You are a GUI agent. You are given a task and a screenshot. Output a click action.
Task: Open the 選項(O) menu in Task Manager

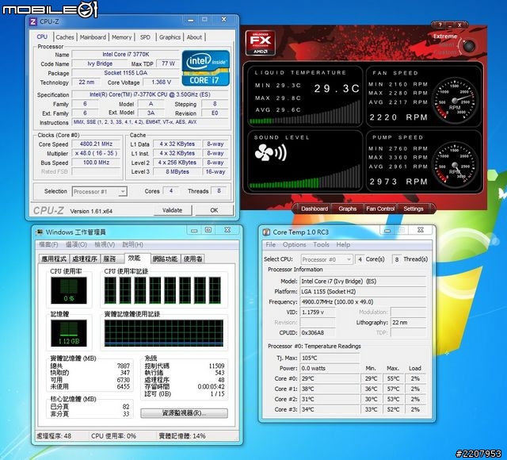(x=76, y=245)
